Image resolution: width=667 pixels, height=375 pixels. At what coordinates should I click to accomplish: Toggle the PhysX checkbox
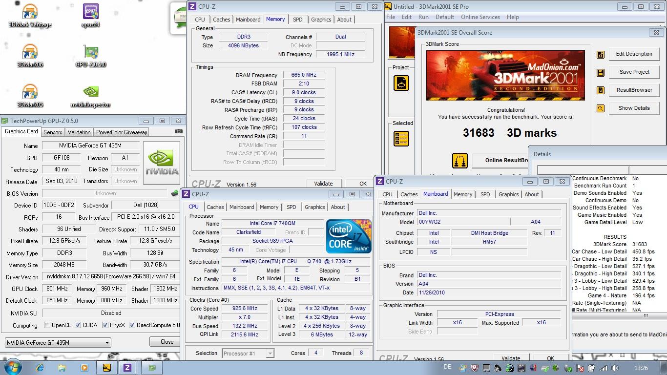[105, 325]
